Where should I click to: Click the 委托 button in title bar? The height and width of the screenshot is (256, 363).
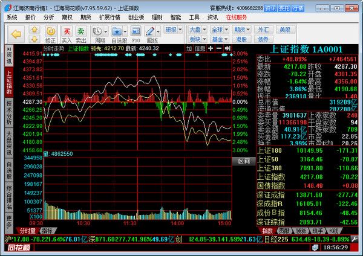[x=284, y=8]
